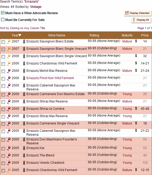Toggle Year column sort arrow

20,35
